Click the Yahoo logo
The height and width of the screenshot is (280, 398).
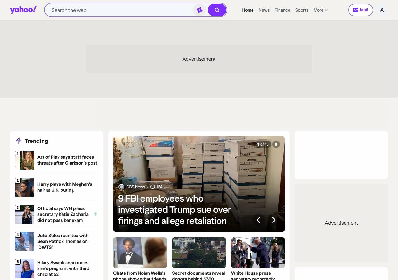[23, 10]
